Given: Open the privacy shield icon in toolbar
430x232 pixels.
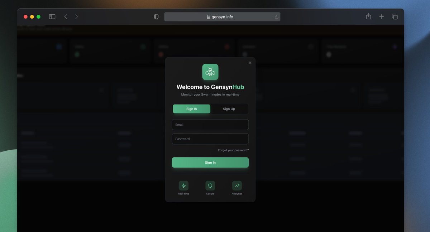Looking at the screenshot, I should [x=156, y=17].
